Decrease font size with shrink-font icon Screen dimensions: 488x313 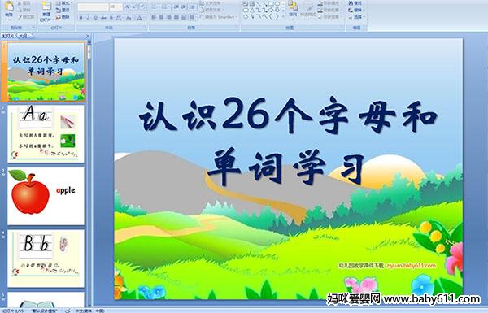[134, 7]
